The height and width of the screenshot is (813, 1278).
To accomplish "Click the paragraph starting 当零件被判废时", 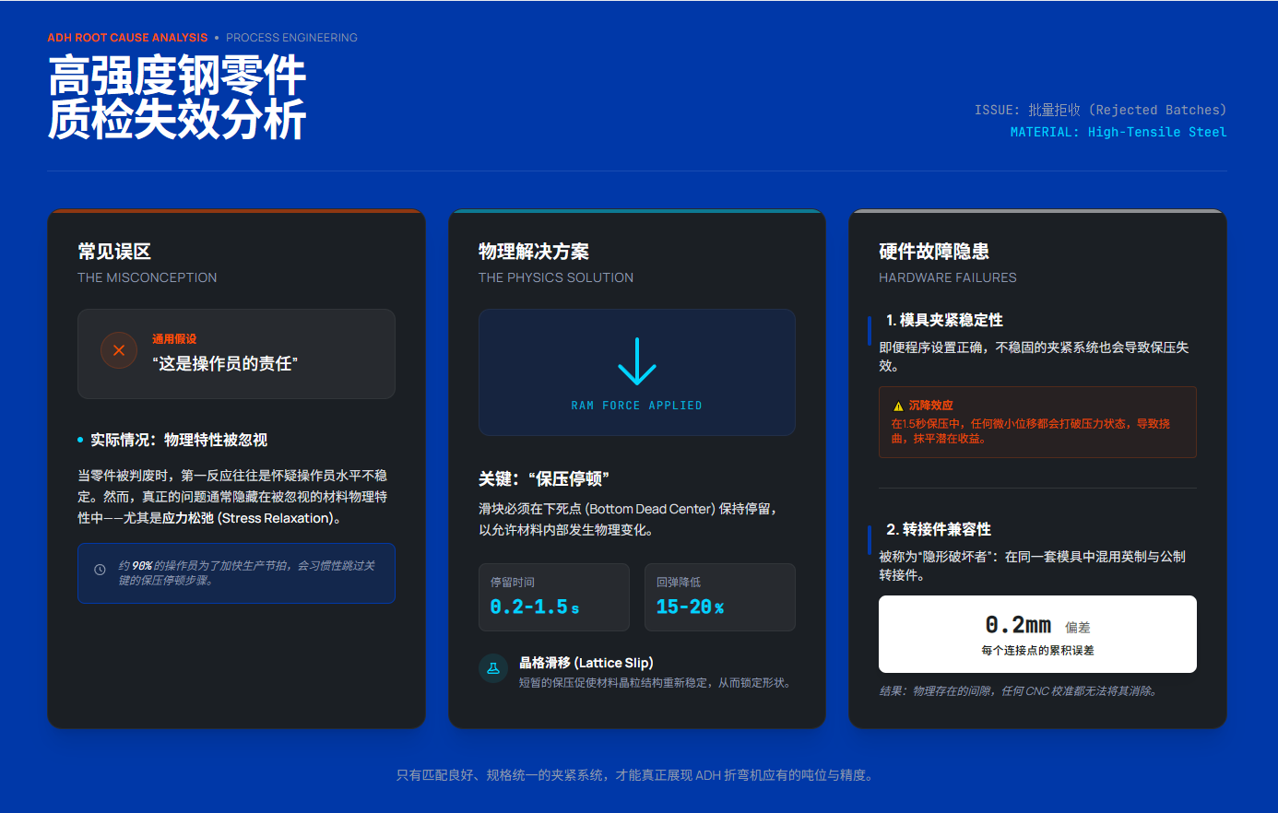I will [x=232, y=497].
